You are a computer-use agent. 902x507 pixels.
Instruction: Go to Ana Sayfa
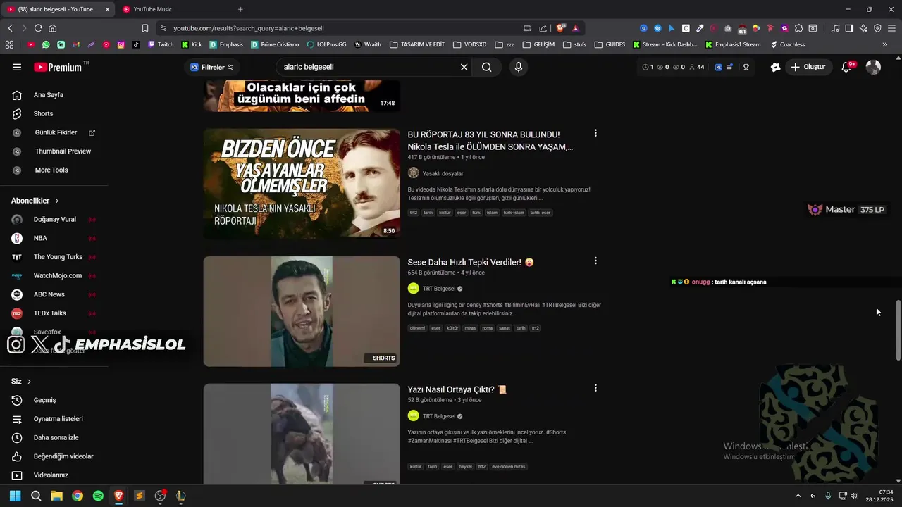click(x=48, y=95)
